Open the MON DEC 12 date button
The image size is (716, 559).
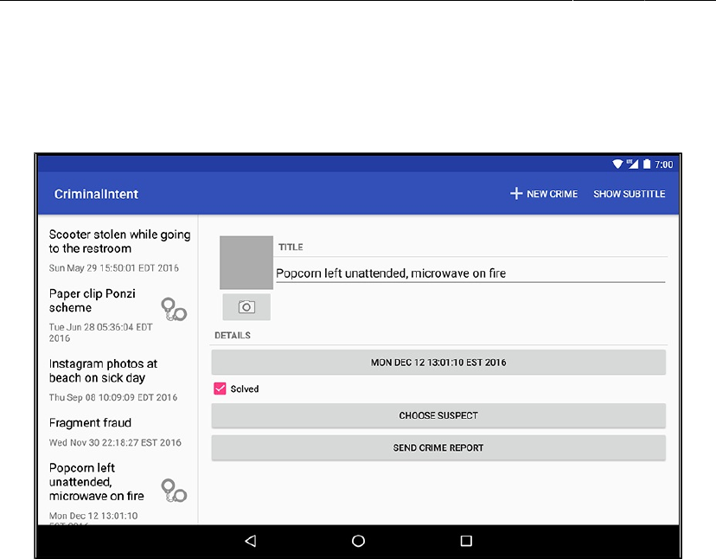click(x=438, y=363)
